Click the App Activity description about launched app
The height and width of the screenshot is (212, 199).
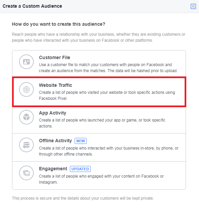pyautogui.click(x=102, y=123)
